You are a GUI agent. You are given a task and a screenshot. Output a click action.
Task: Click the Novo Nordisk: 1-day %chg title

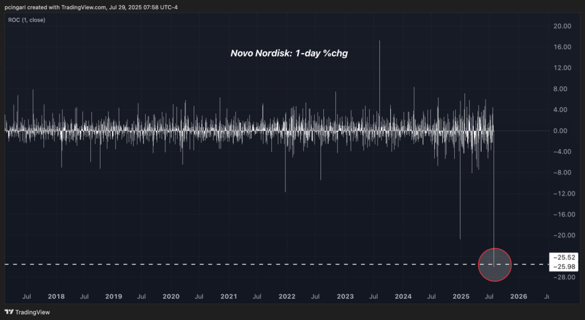[289, 53]
